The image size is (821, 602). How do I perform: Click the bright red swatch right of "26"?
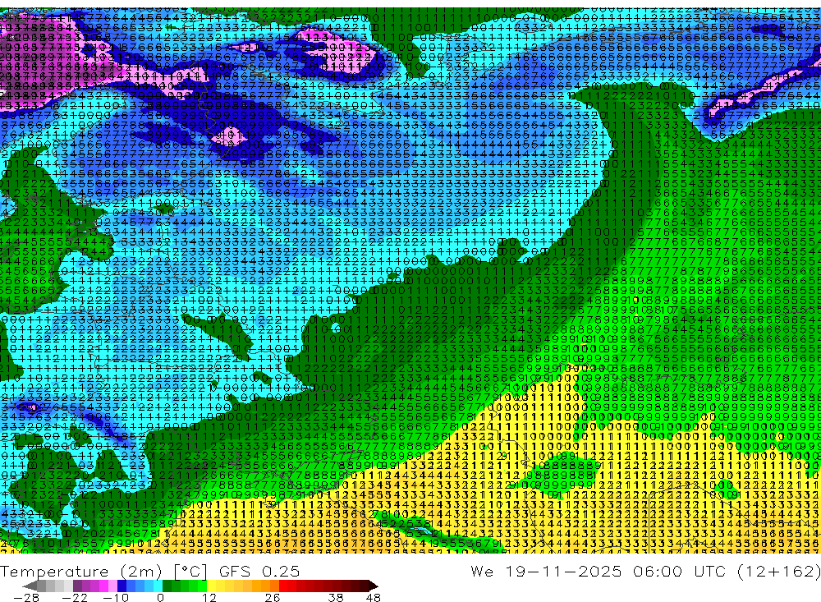283,586
